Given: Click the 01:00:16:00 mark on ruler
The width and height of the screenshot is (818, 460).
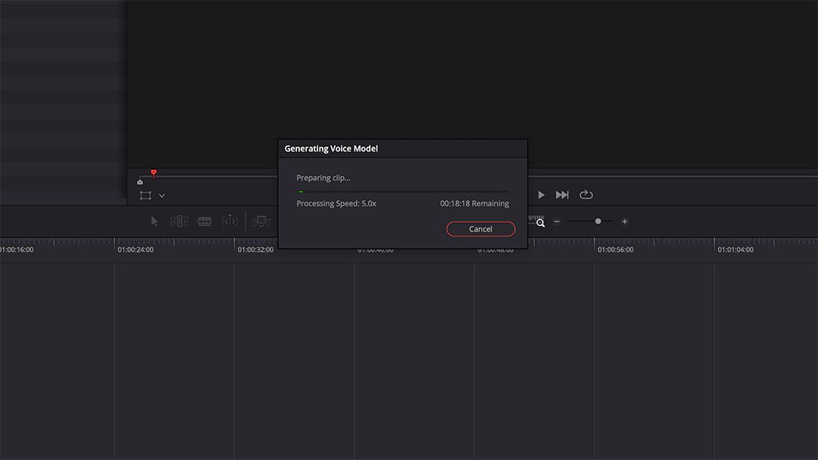Looking at the screenshot, I should 17,249.
